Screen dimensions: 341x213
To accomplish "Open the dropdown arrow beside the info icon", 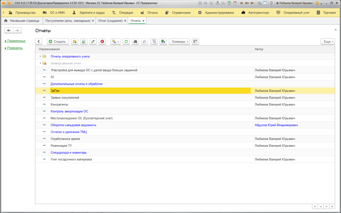I will tap(321, 4).
